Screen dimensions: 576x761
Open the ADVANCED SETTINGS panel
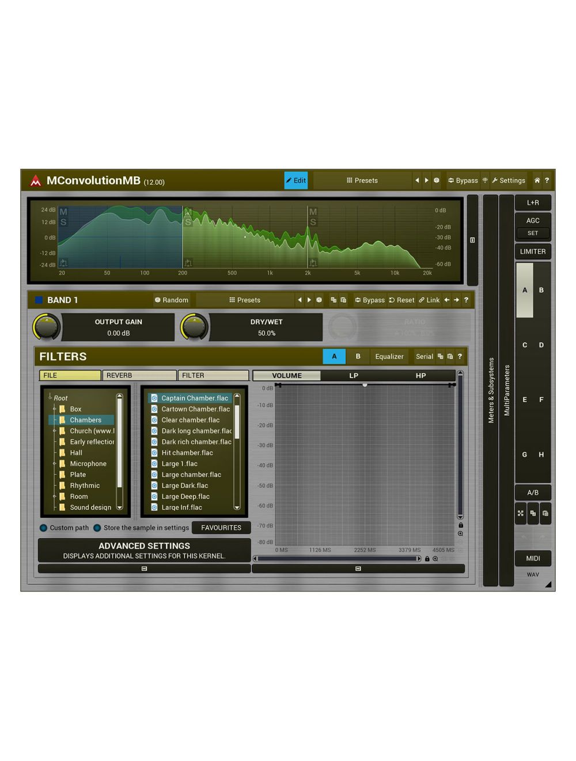143,549
